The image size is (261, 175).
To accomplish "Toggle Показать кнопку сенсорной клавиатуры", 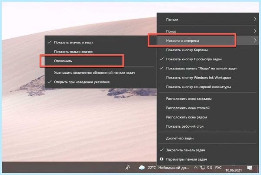I will (208, 87).
